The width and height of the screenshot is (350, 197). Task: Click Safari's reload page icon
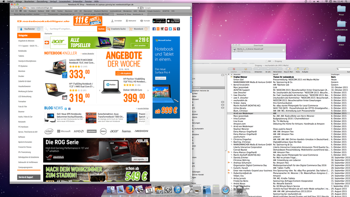(139, 8)
